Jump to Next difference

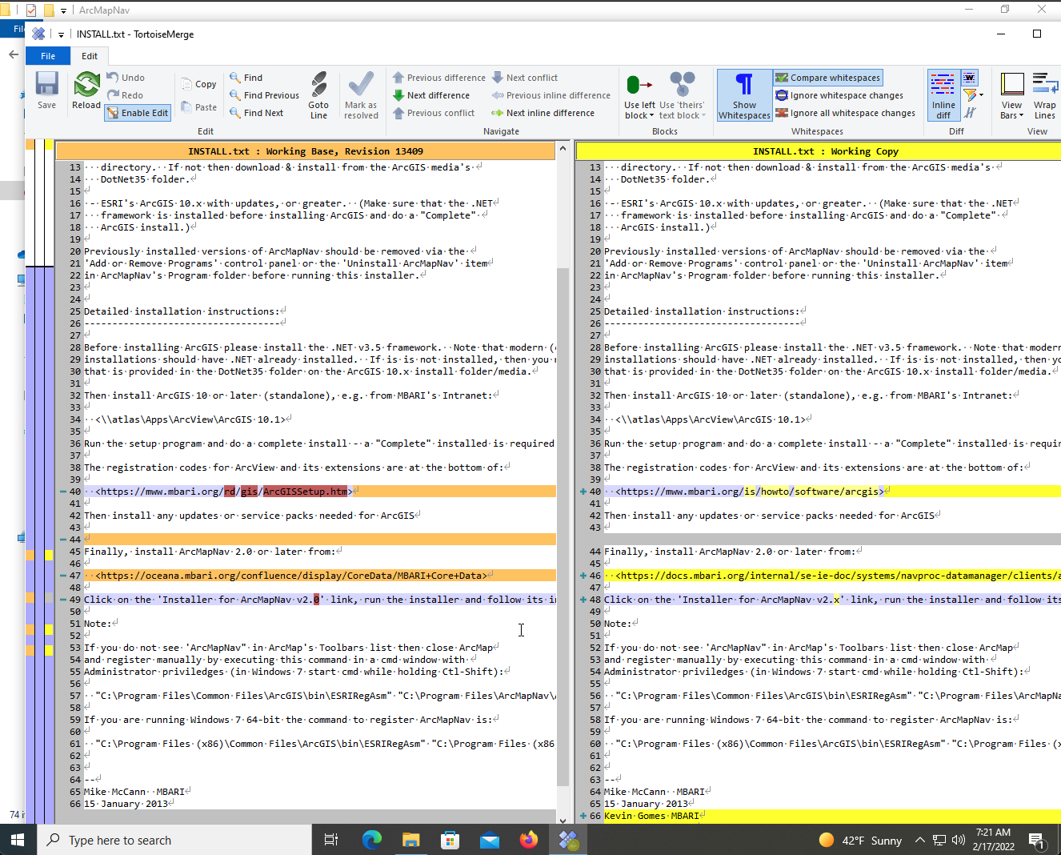(x=431, y=95)
